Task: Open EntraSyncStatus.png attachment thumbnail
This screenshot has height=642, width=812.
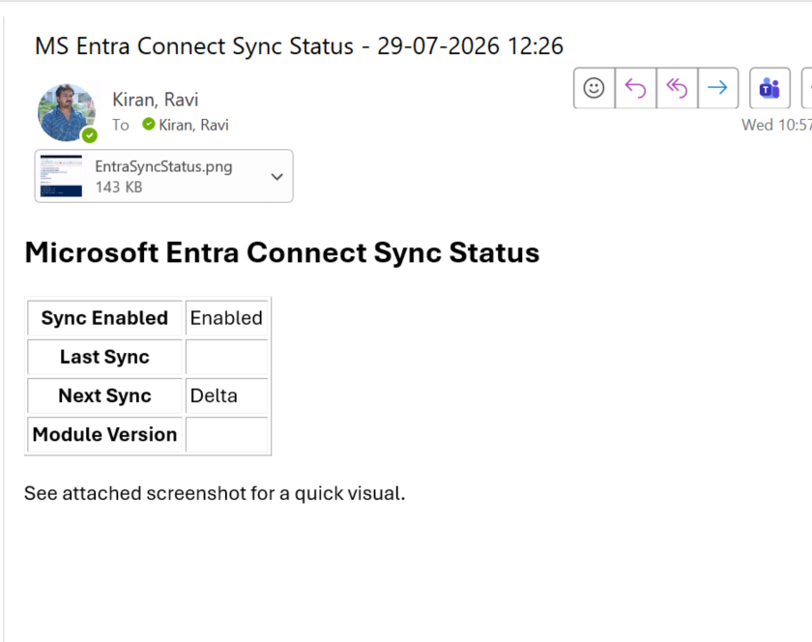Action: 61,176
